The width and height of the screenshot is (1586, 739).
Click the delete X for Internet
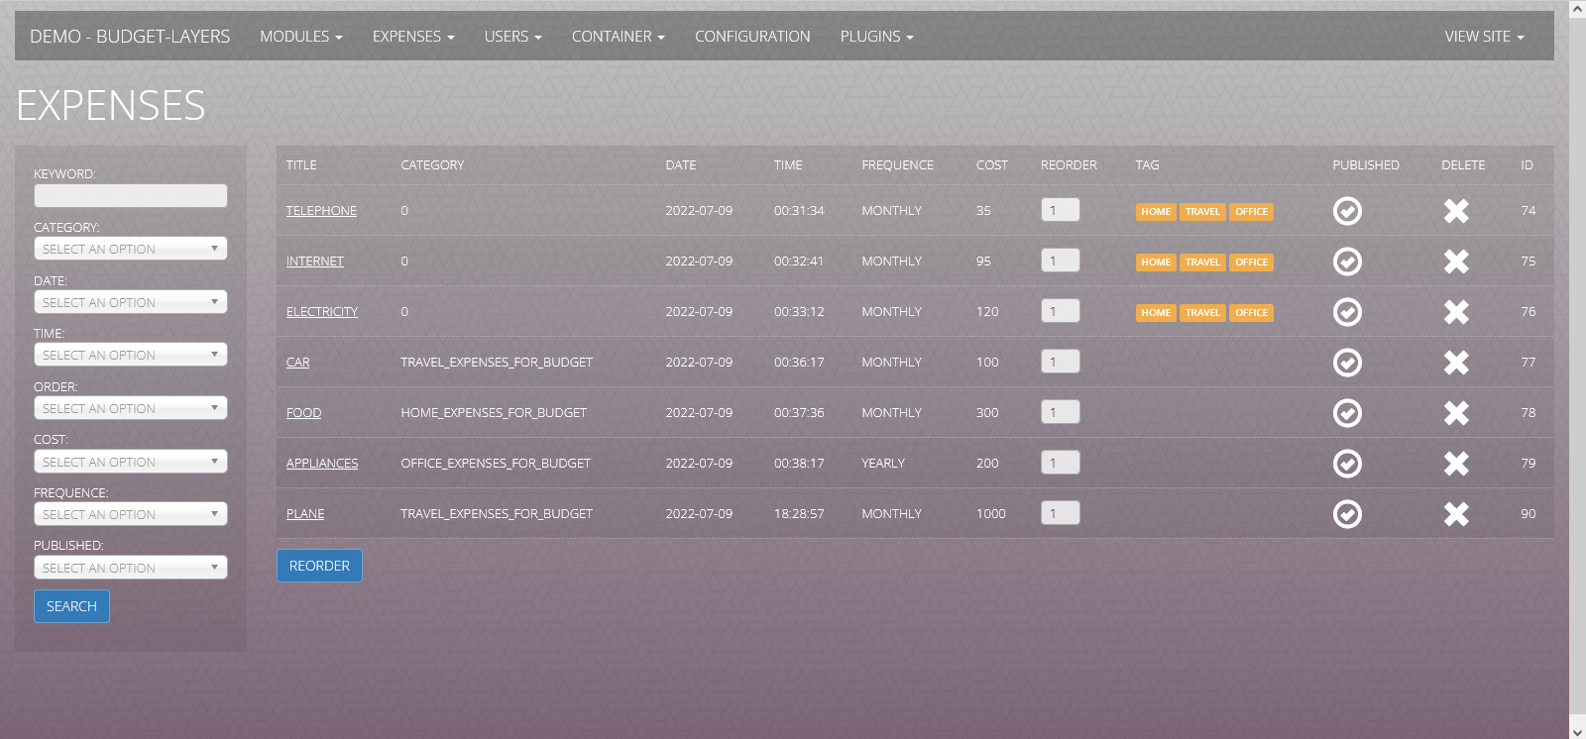1455,262
